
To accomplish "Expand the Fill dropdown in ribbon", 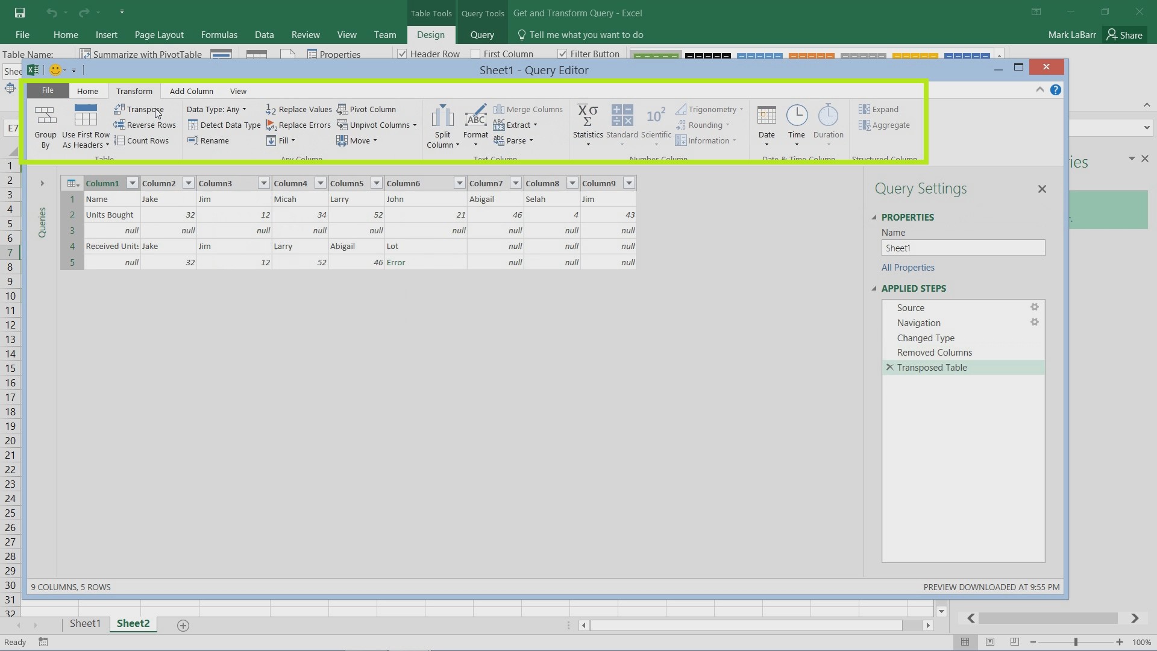I will pos(292,140).
